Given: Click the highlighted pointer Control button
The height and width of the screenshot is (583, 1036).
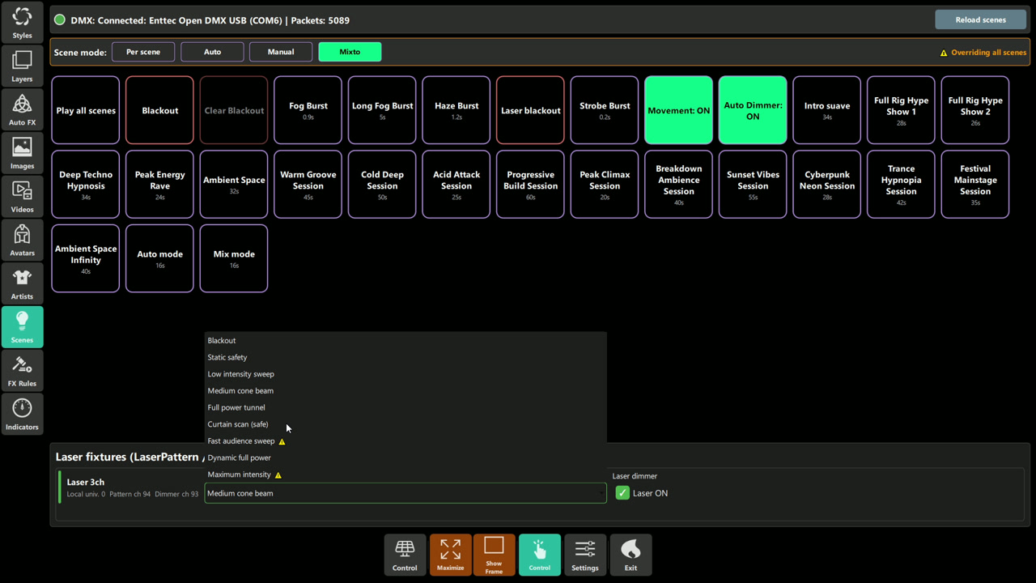Looking at the screenshot, I should pyautogui.click(x=539, y=555).
